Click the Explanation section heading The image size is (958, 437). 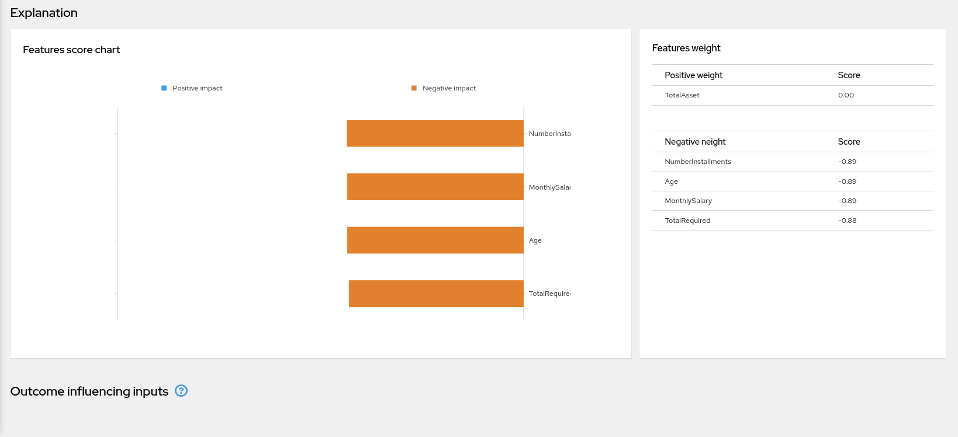click(44, 13)
